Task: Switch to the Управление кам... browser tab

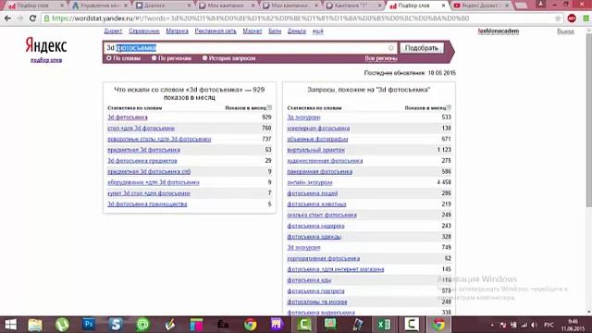Action: (x=99, y=6)
